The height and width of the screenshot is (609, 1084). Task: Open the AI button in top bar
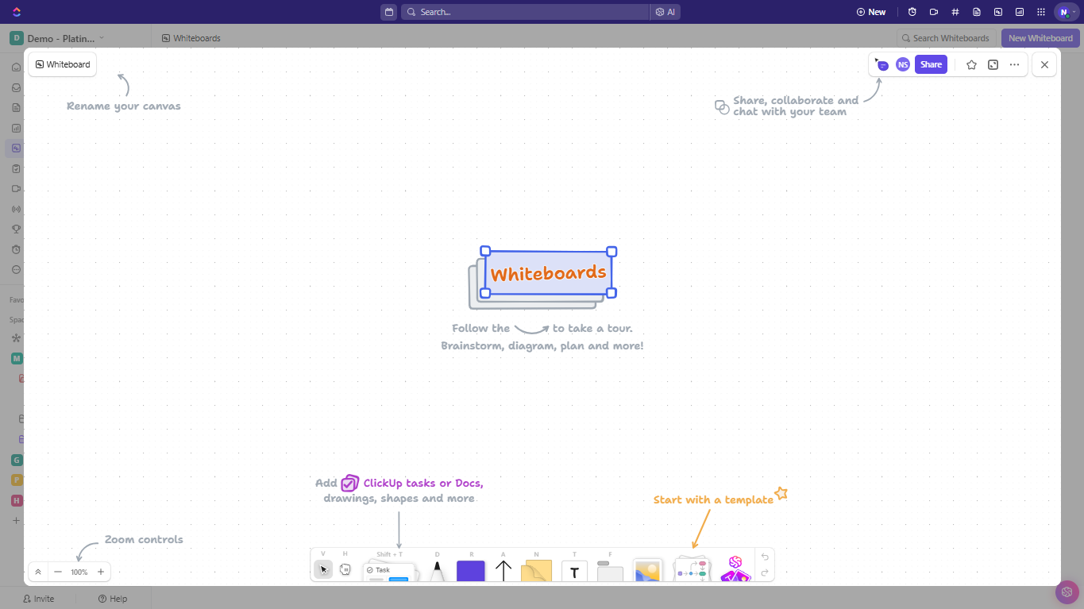click(665, 12)
